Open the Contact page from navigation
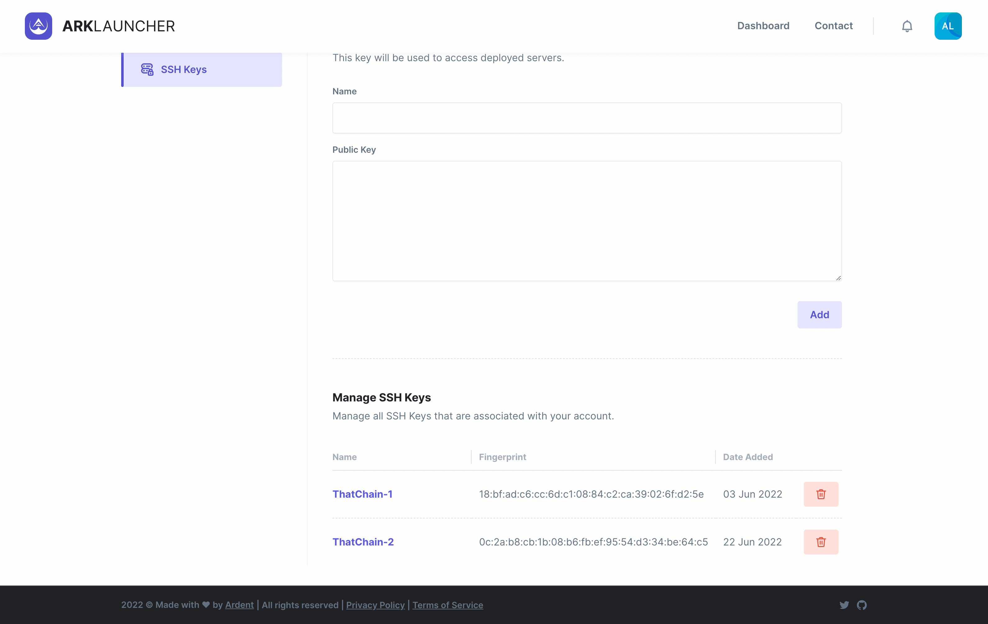Viewport: 988px width, 624px height. pos(833,26)
